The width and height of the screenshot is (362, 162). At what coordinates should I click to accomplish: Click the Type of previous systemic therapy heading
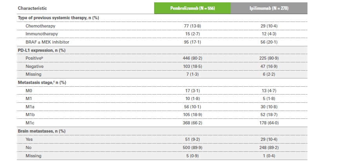[58, 18]
